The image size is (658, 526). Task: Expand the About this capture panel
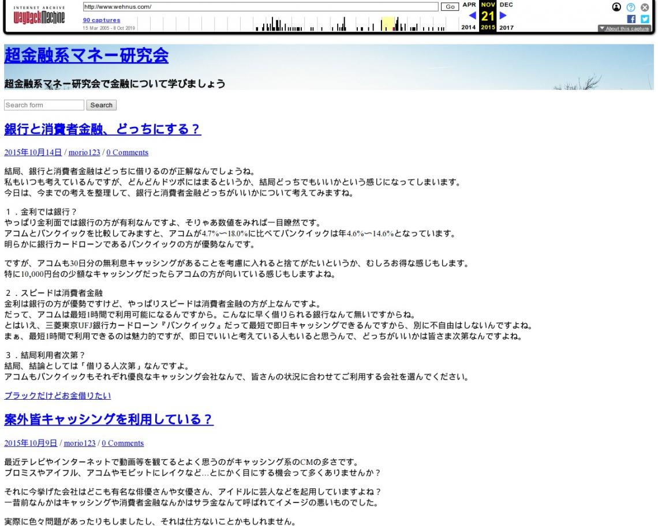click(x=624, y=28)
